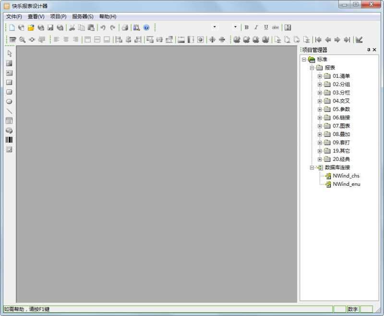The image size is (384, 316).
Task: Select the NWind_chs database connection
Action: tap(346, 176)
